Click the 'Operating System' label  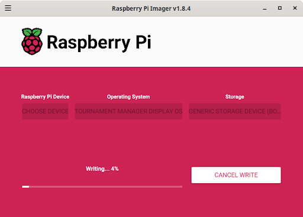[128, 97]
